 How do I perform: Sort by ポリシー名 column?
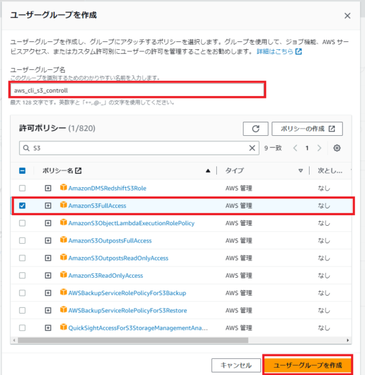coord(208,171)
